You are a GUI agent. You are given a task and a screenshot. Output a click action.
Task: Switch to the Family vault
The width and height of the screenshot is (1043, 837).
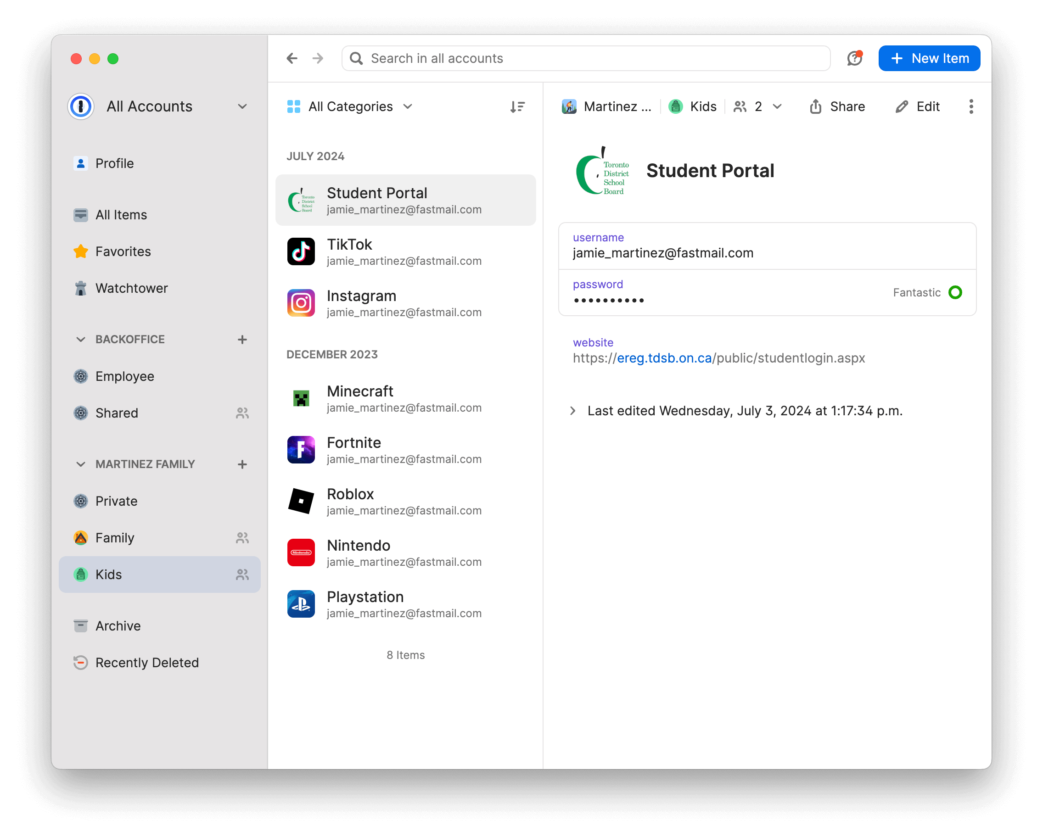pos(115,537)
